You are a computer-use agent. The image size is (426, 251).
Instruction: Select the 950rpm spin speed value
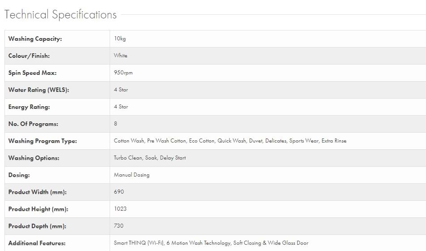tap(123, 73)
